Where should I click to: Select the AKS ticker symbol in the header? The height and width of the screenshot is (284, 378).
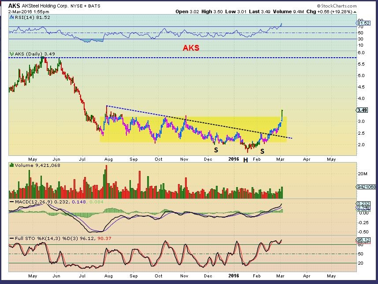pos(14,6)
